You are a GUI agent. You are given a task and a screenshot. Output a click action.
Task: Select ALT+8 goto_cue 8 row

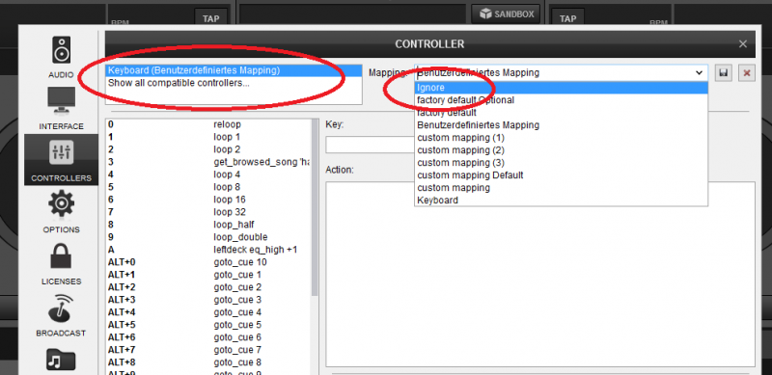(x=208, y=362)
